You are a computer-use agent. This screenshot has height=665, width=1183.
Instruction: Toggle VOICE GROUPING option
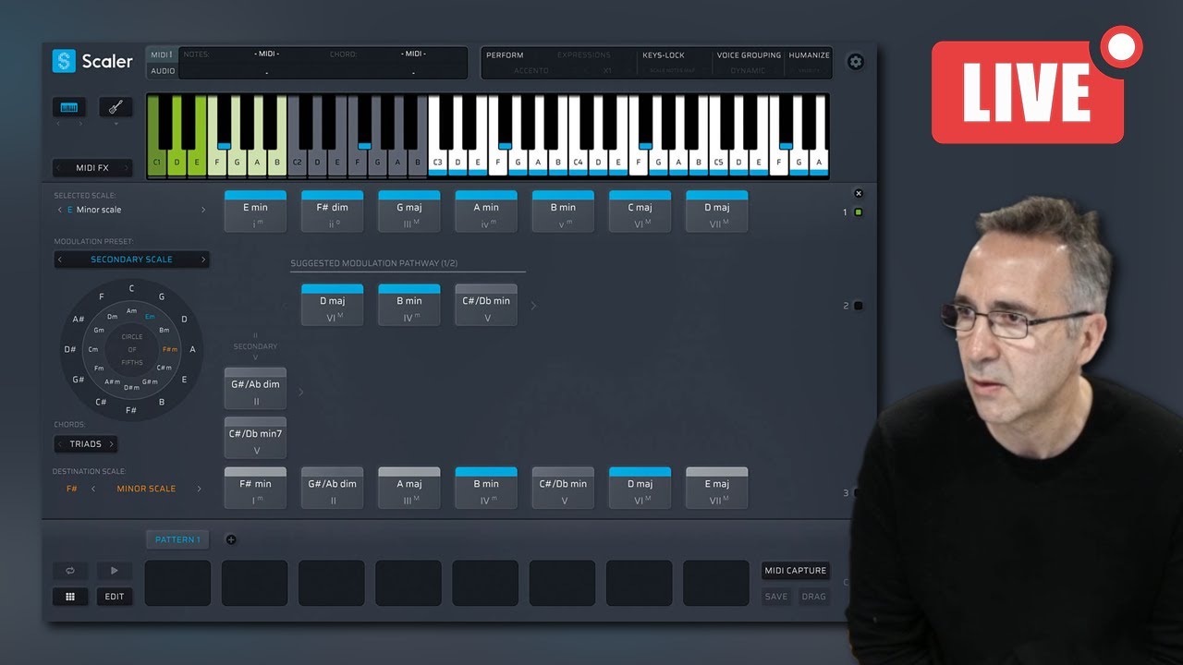click(749, 55)
